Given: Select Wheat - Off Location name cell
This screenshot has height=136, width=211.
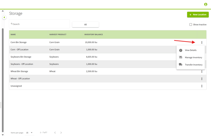Looking at the screenshot, I should click(x=20, y=79).
